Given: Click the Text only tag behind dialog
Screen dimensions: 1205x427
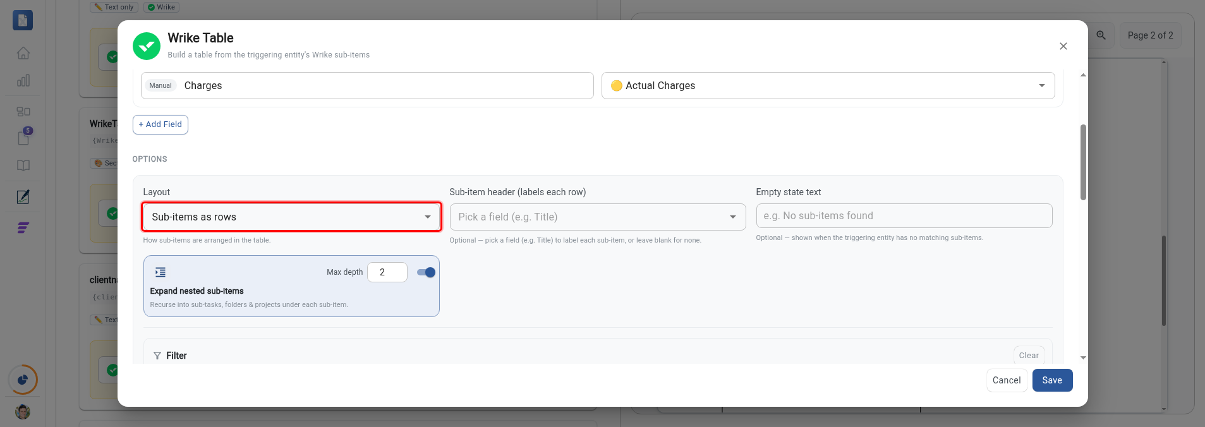Looking at the screenshot, I should (x=114, y=7).
